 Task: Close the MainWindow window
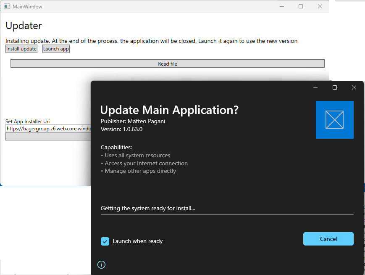320,7
